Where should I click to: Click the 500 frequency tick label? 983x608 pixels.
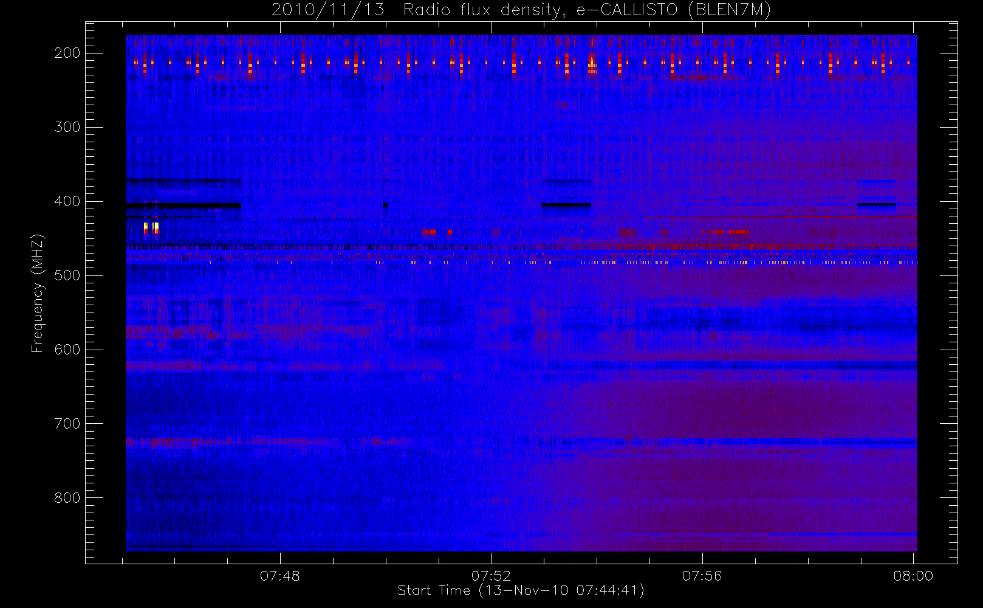67,275
